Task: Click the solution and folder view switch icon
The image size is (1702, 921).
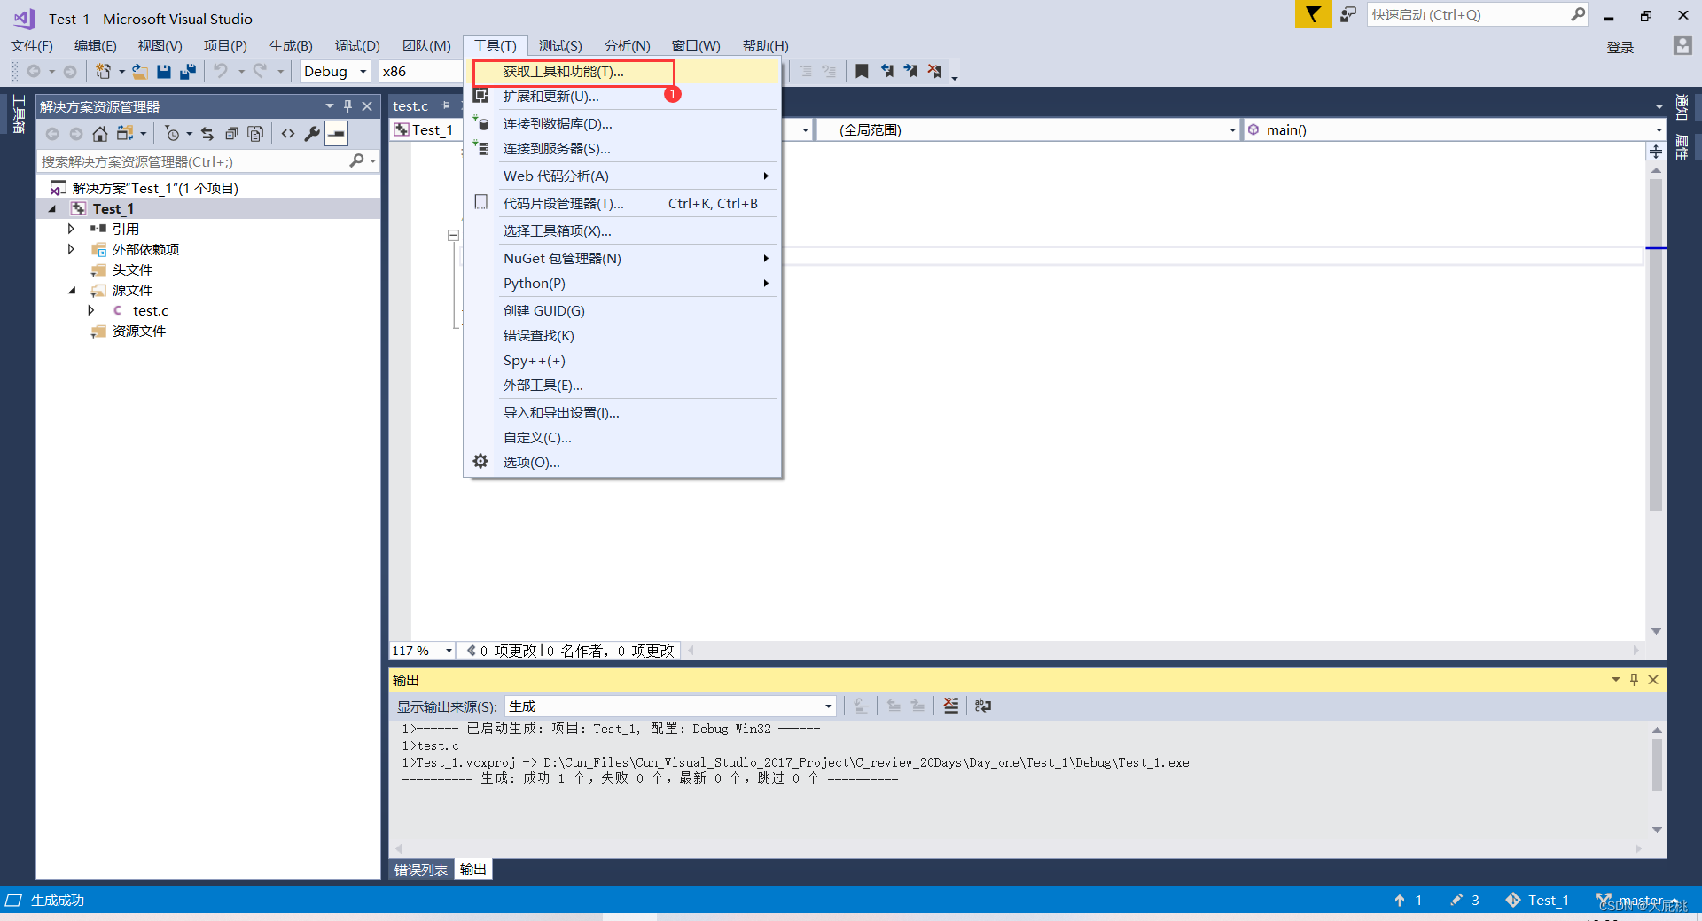Action: (125, 134)
